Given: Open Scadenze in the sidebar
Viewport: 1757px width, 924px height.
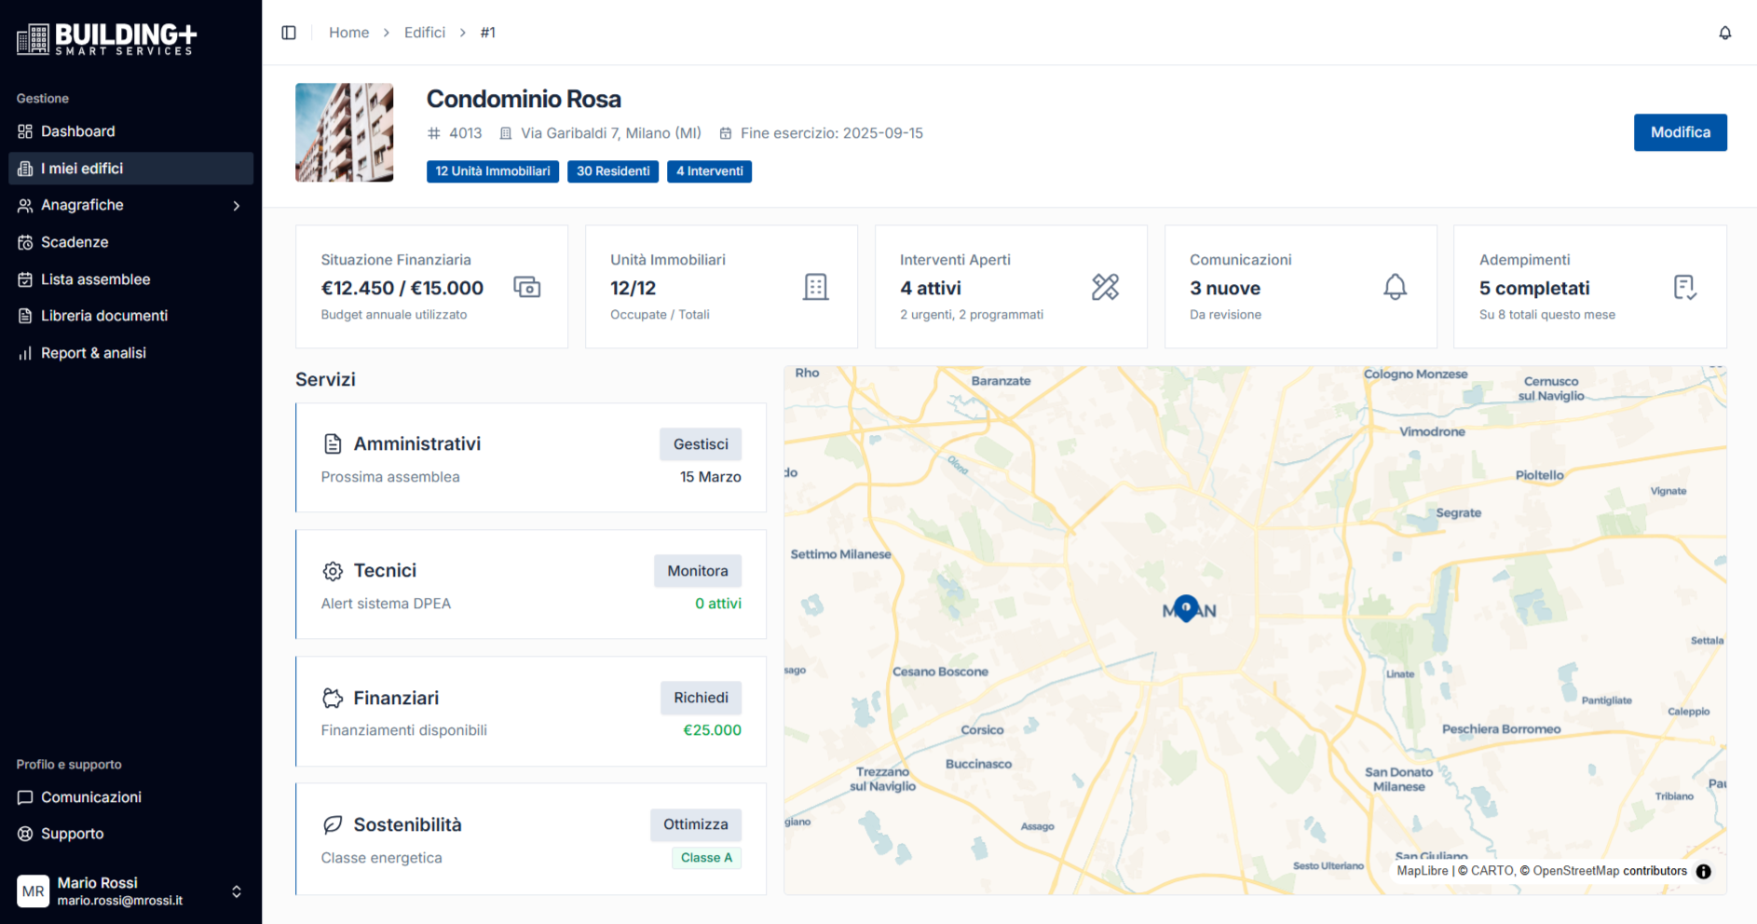Looking at the screenshot, I should point(75,242).
